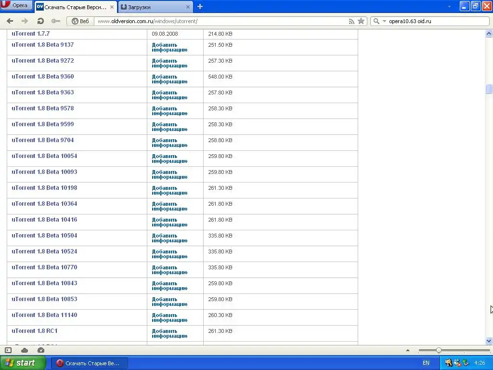This screenshot has width=493, height=370.
Task: Go forward with the forward arrow
Action: [x=25, y=21]
